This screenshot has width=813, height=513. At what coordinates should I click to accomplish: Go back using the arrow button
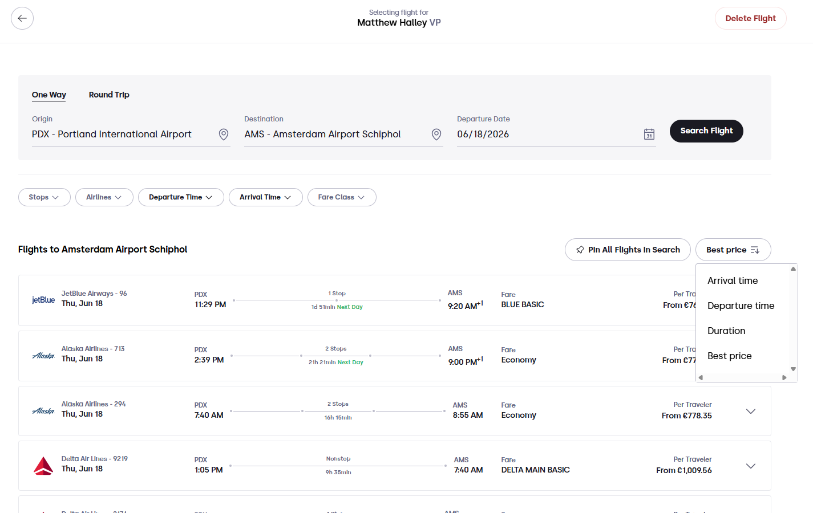click(22, 18)
